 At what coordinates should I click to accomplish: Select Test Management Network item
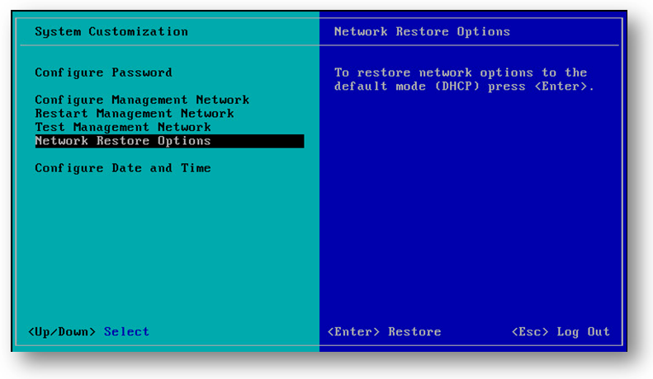(x=123, y=127)
